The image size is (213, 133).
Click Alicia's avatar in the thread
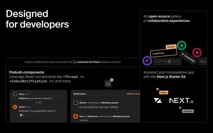tap(15, 94)
